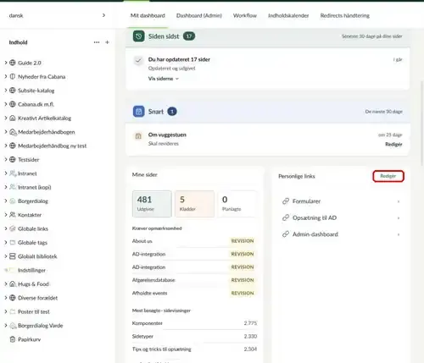Click the checkmark circle next to updated pages
The width and height of the screenshot is (424, 363).
pyautogui.click(x=138, y=60)
